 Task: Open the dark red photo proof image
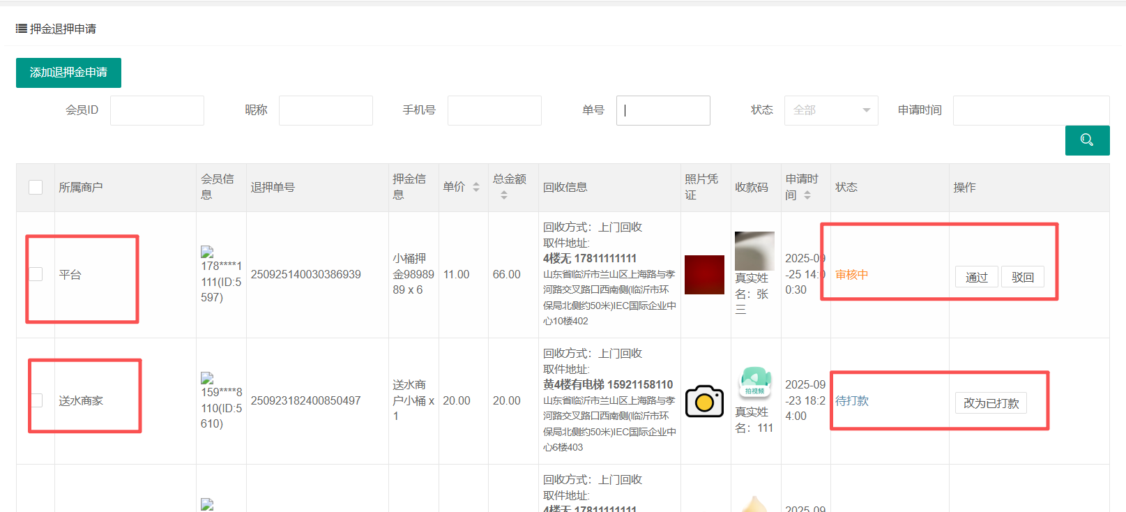tap(704, 275)
